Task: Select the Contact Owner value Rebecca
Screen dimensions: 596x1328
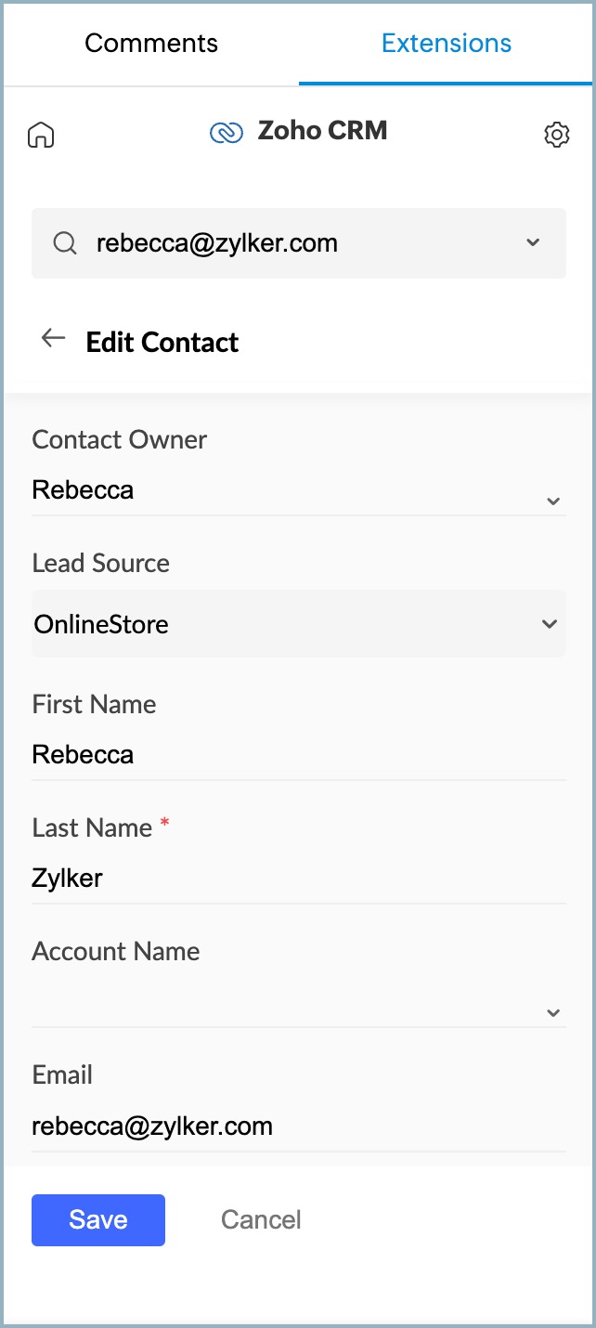Action: tap(84, 489)
